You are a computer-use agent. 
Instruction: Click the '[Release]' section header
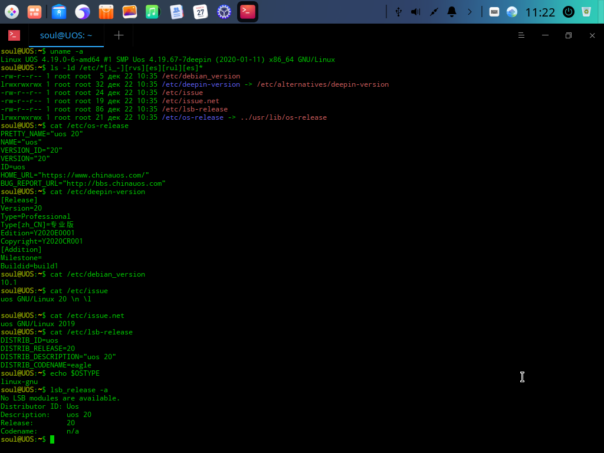[19, 201]
